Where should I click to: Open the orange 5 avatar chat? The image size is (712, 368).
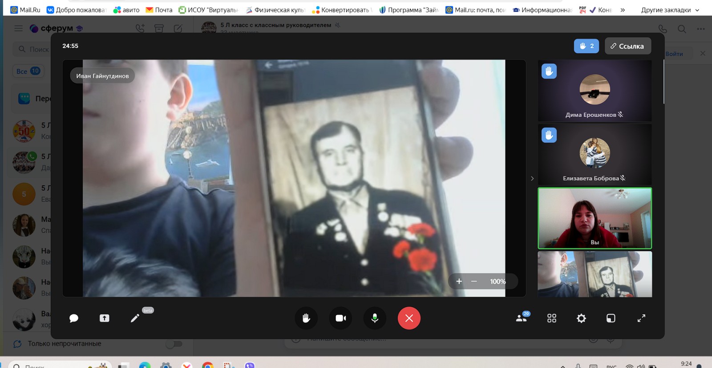click(x=24, y=194)
